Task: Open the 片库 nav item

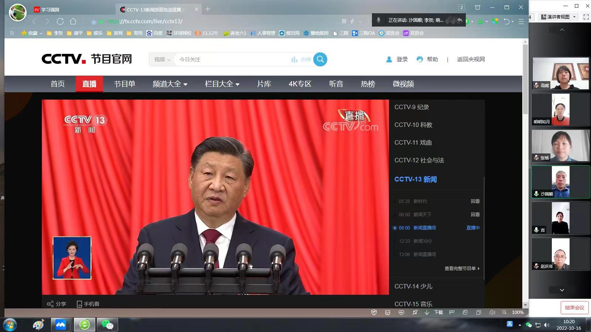Action: click(264, 84)
